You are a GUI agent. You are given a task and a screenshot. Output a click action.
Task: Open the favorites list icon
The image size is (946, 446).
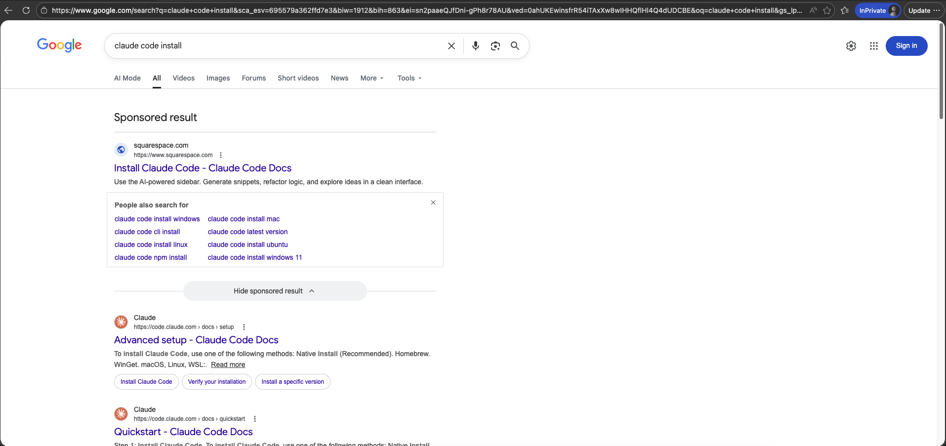pyautogui.click(x=845, y=10)
